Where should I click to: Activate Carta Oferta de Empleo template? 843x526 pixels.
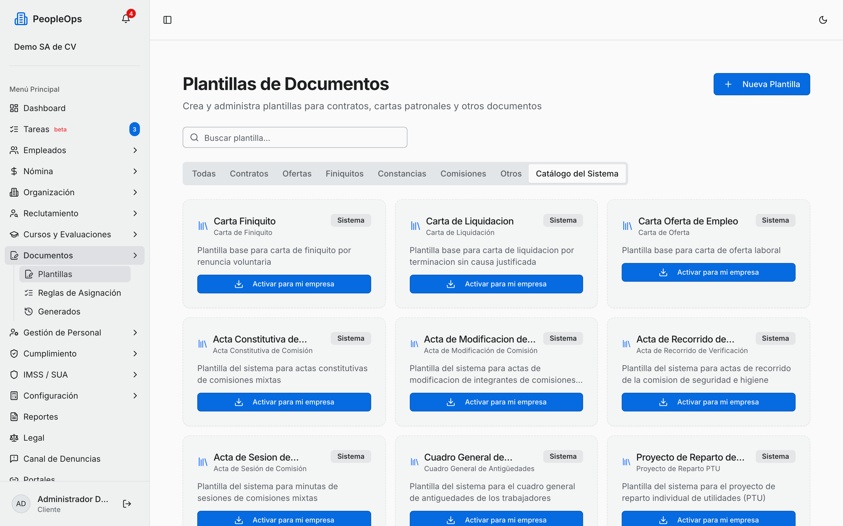coord(708,272)
